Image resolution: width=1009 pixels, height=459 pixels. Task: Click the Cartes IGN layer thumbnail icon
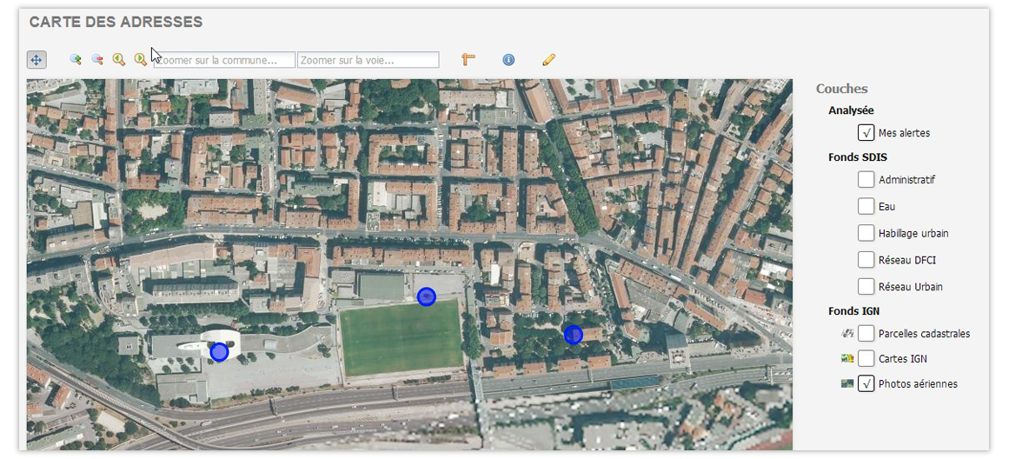[847, 358]
